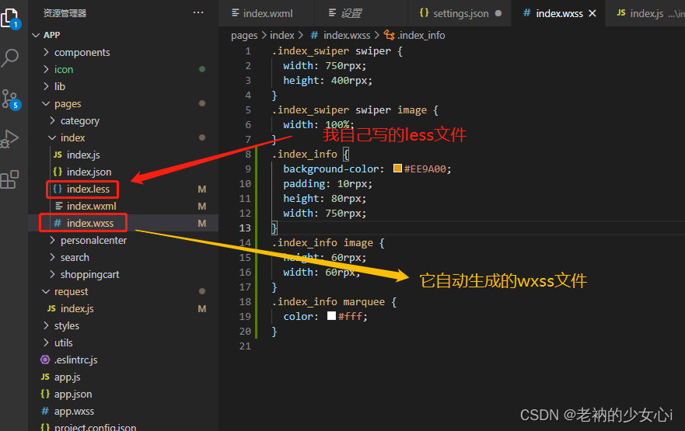This screenshot has width=685, height=431.
Task: Switch to the settings.json editor tab
Action: 460,13
